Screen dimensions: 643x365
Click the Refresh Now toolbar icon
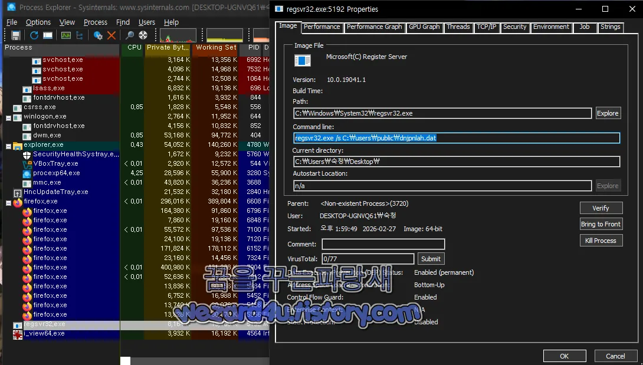34,35
